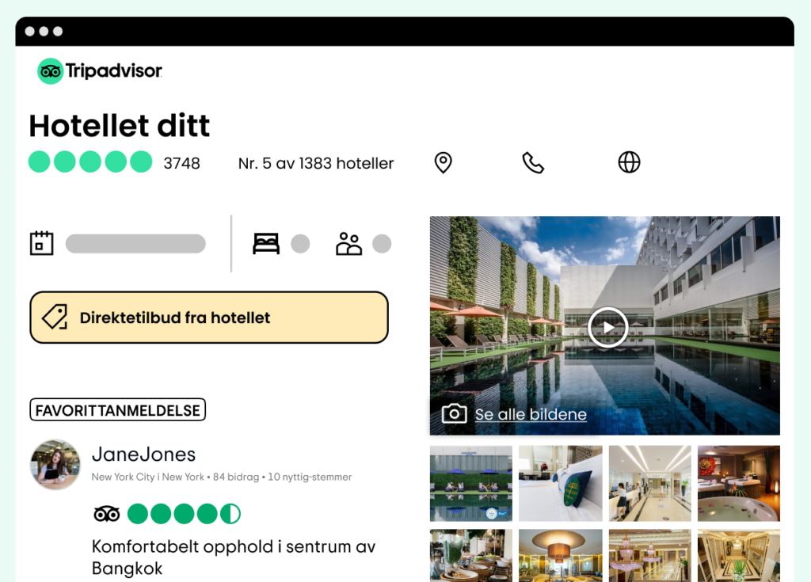The height and width of the screenshot is (582, 811).
Task: Click the phone call icon
Action: coord(533,162)
